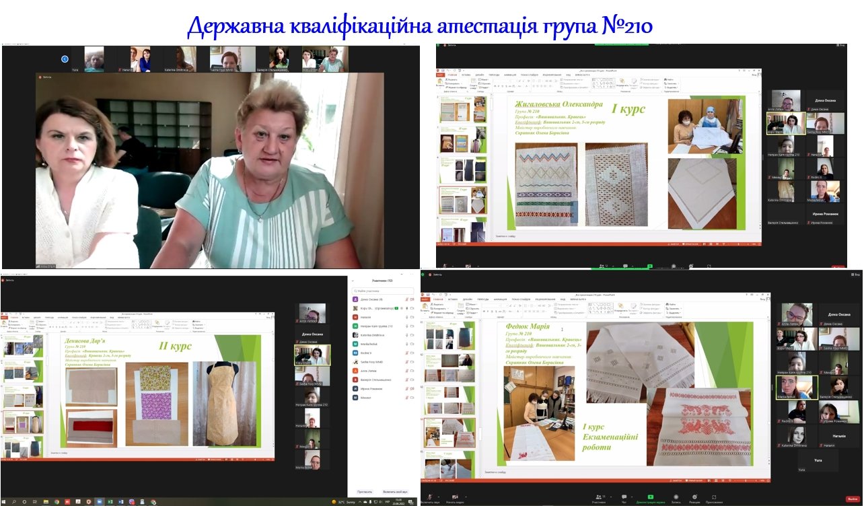Screen dimensions: 864x506
Task: Open selected apron slide thumbnail in bottom-left PowerPoint
Action: [24, 423]
